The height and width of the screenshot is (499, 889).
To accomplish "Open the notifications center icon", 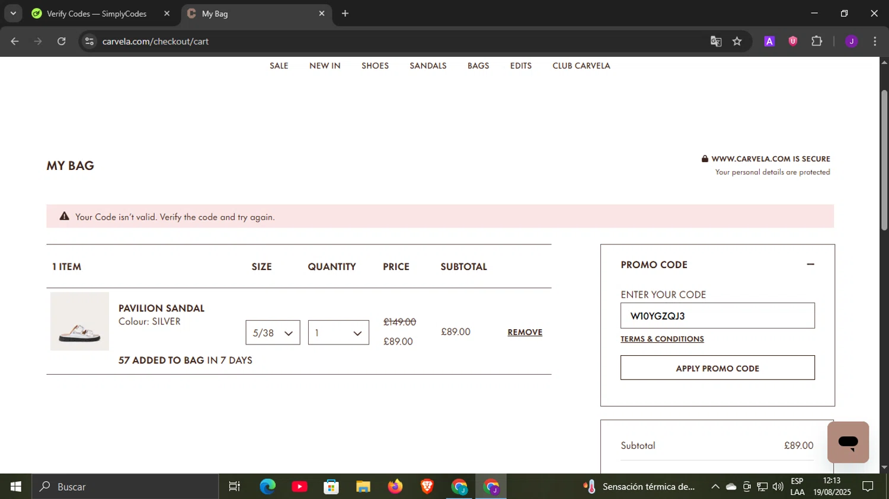I will pos(868,487).
